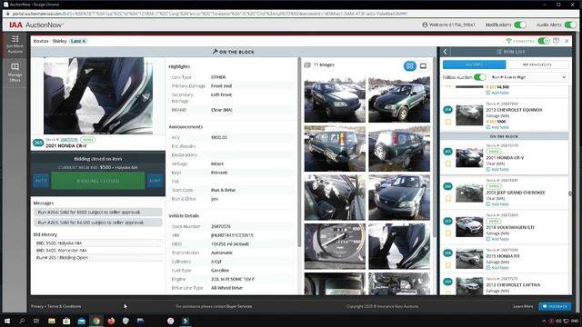Check the box for 2018 Volkswagen GTI
582x327 pixels.
pos(448,233)
